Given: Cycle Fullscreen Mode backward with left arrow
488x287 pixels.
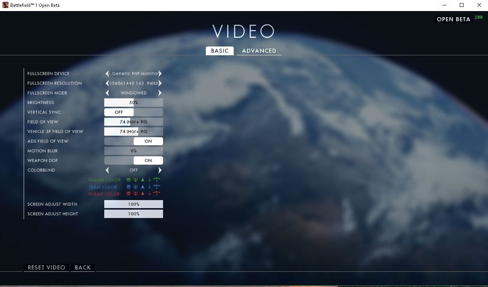Looking at the screenshot, I should coord(107,93).
